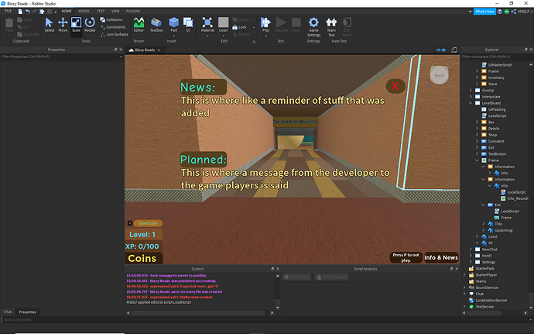Click the Lock tool
Image resolution: width=534 pixels, height=334 pixels.
[x=239, y=27]
